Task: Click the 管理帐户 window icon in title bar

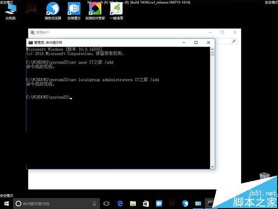Action: point(32,33)
